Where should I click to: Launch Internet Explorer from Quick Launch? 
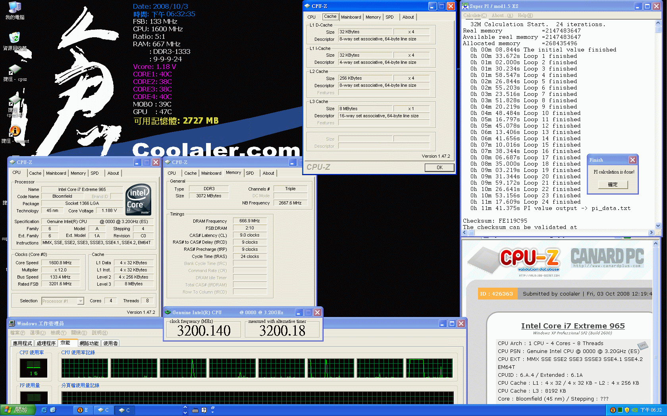44,410
